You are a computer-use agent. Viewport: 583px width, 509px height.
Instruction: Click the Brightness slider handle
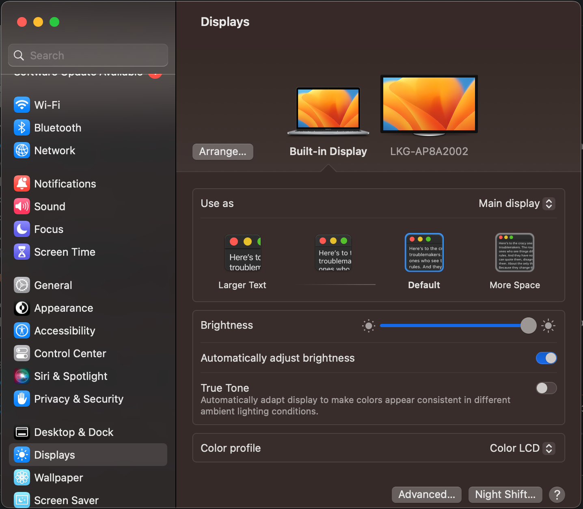(528, 326)
